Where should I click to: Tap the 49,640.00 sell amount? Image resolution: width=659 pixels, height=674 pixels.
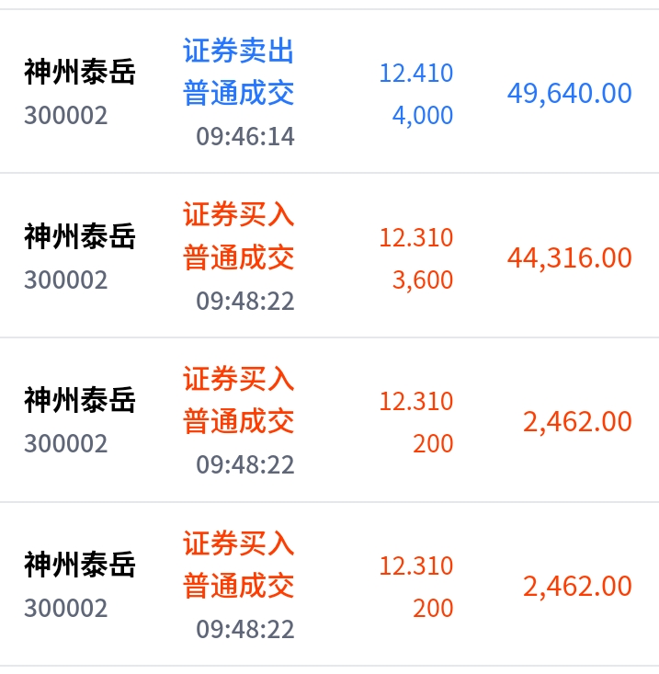[x=569, y=94]
